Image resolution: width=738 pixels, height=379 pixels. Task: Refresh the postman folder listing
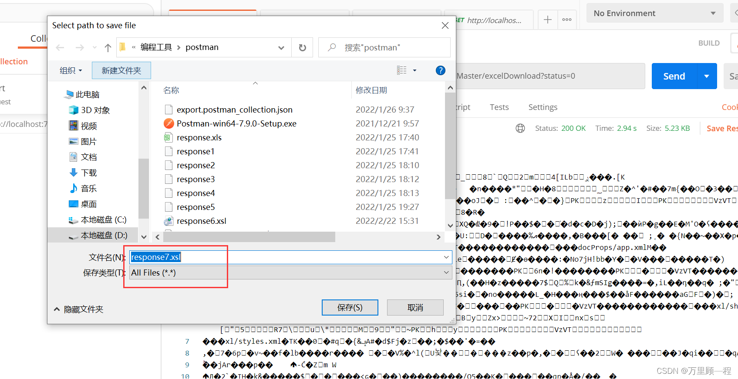point(302,47)
